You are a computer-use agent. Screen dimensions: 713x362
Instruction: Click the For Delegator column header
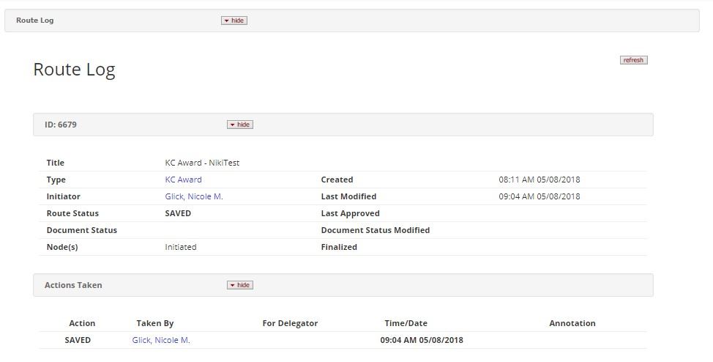pos(290,323)
